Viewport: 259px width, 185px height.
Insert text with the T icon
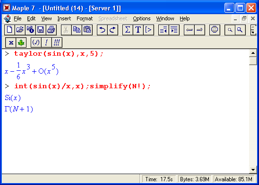pyautogui.click(x=138, y=30)
